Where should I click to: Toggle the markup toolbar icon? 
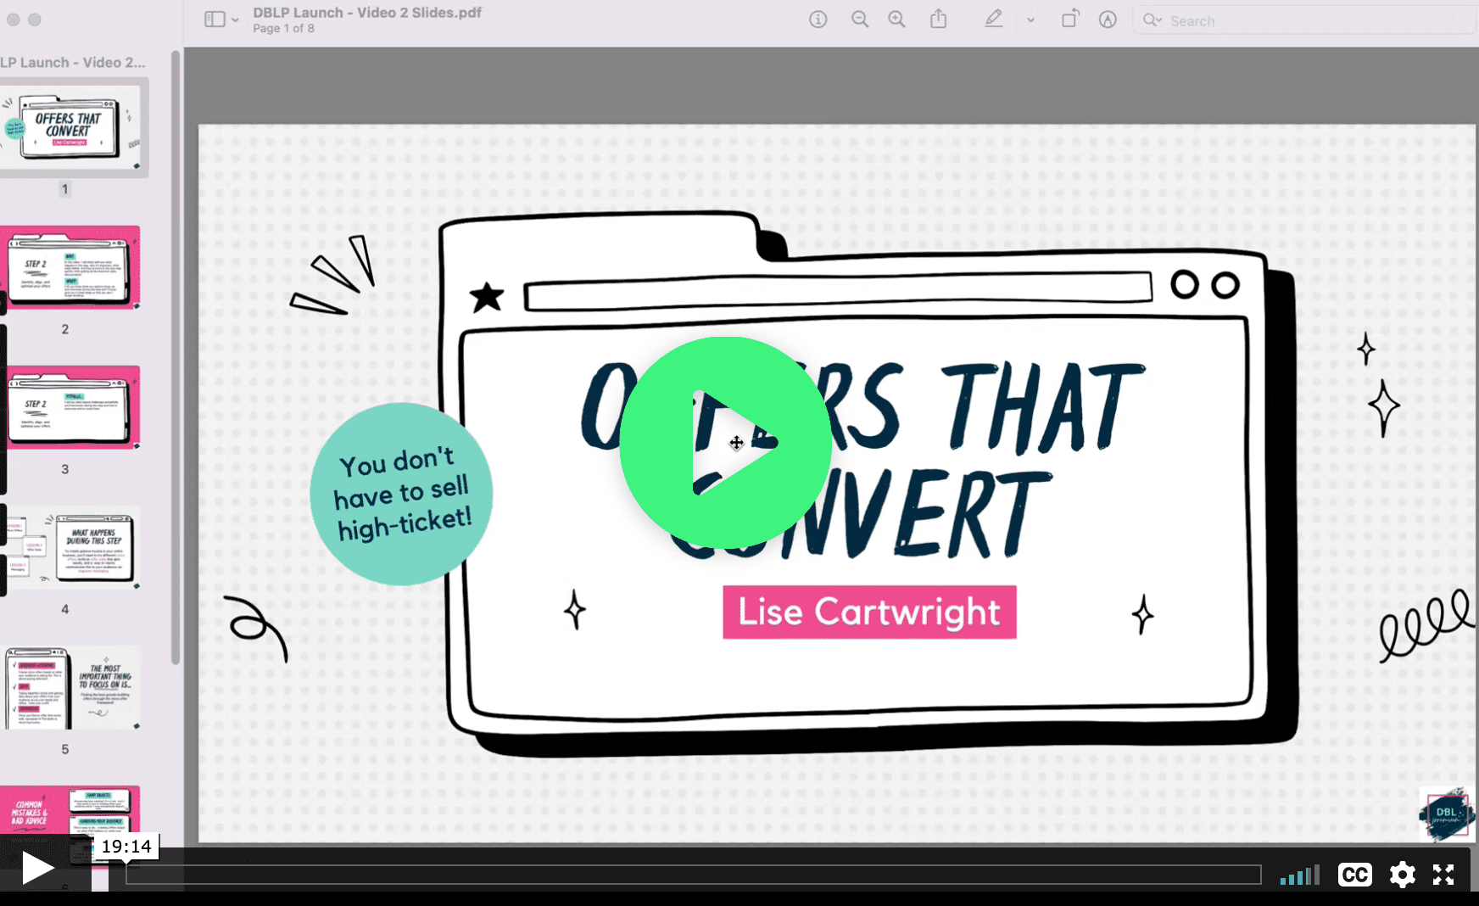[x=1108, y=20]
